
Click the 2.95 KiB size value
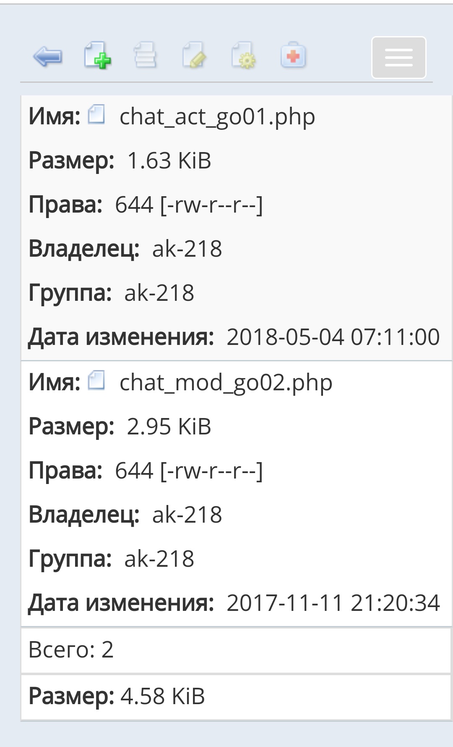pos(169,427)
